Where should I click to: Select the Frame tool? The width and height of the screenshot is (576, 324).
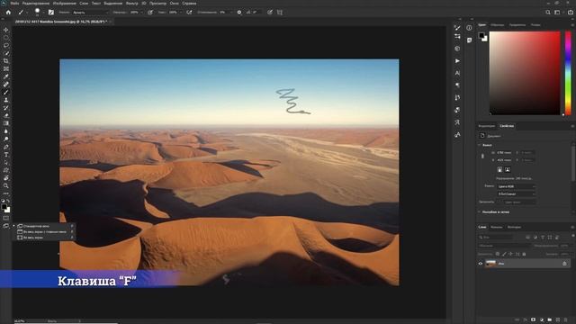click(x=6, y=68)
